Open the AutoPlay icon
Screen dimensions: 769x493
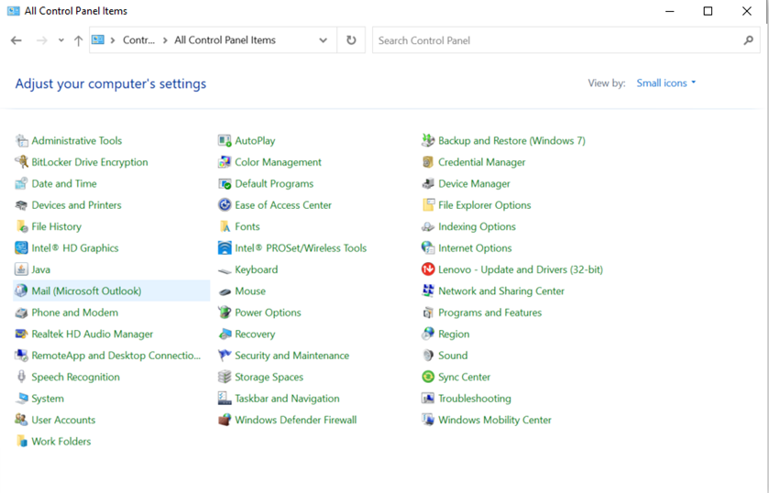(x=225, y=141)
